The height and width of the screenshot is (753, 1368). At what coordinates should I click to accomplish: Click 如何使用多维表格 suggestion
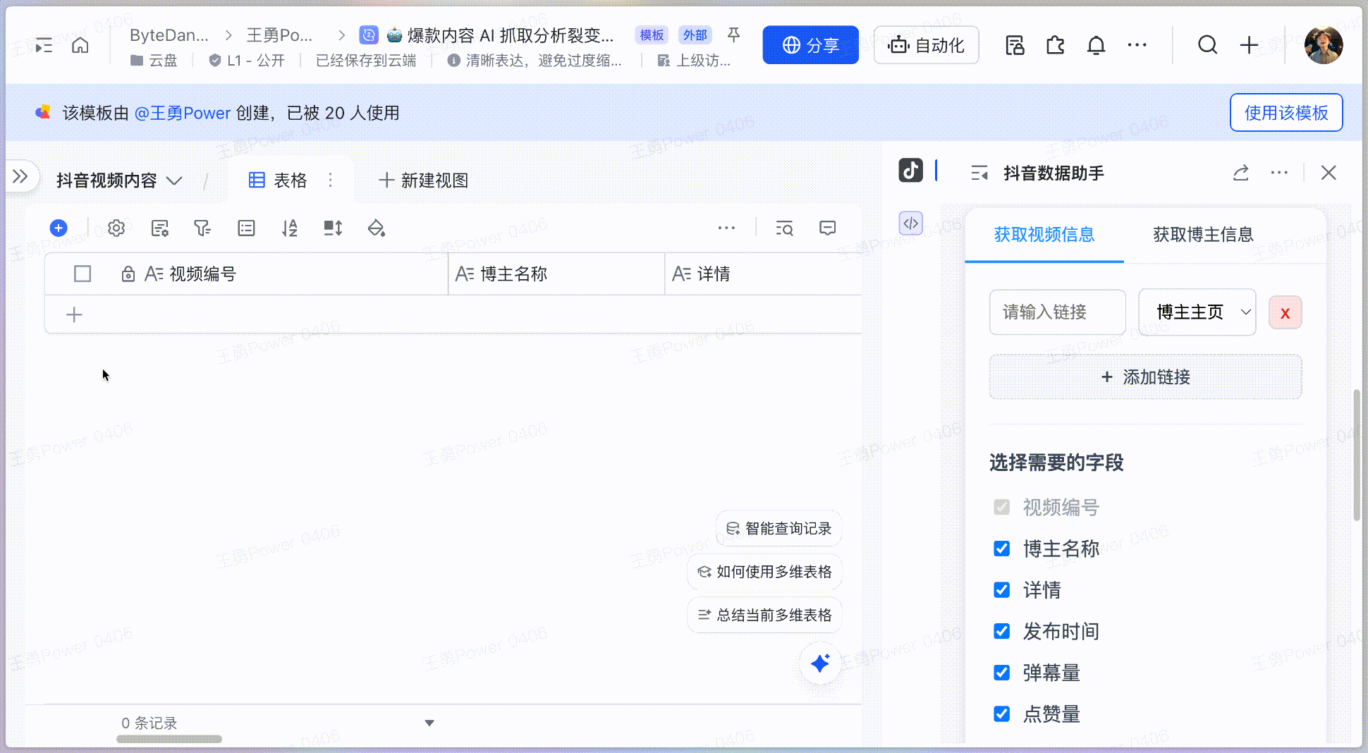(764, 572)
